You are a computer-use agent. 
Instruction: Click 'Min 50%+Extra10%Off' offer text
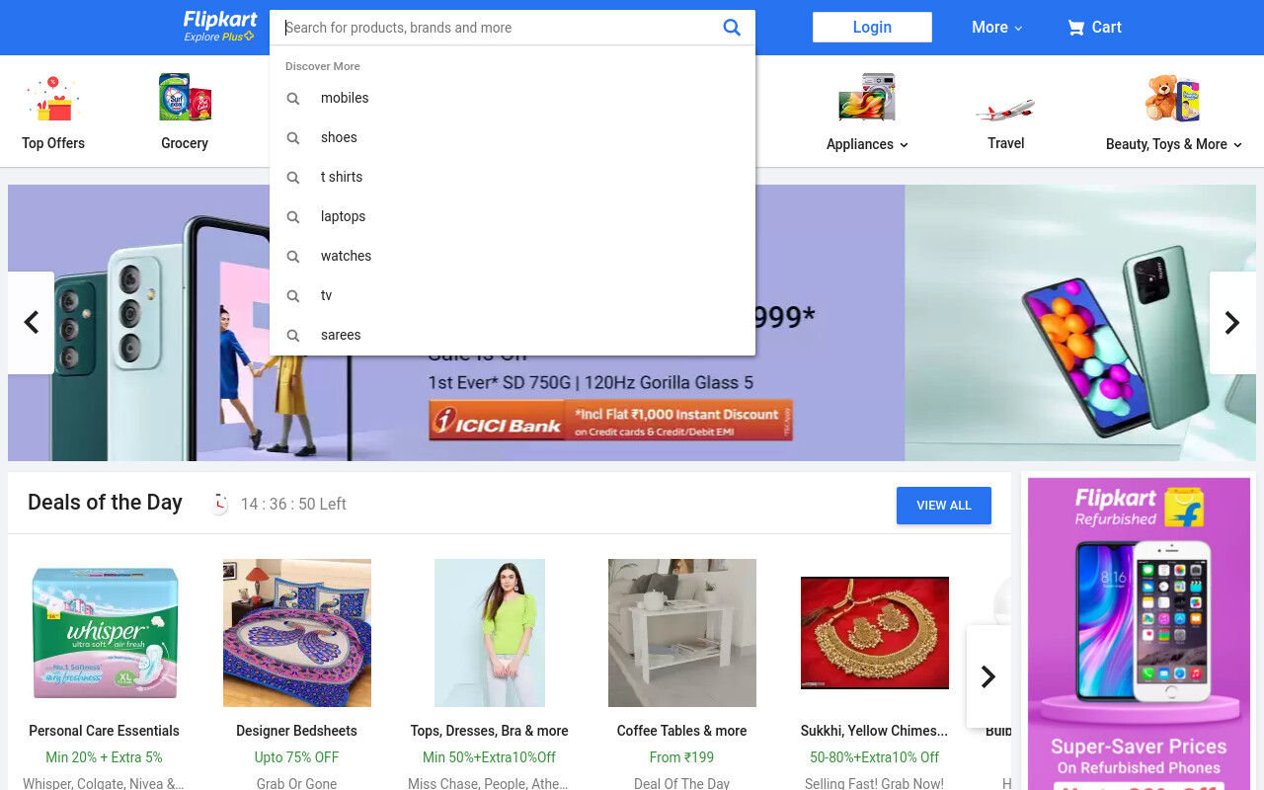click(x=490, y=757)
